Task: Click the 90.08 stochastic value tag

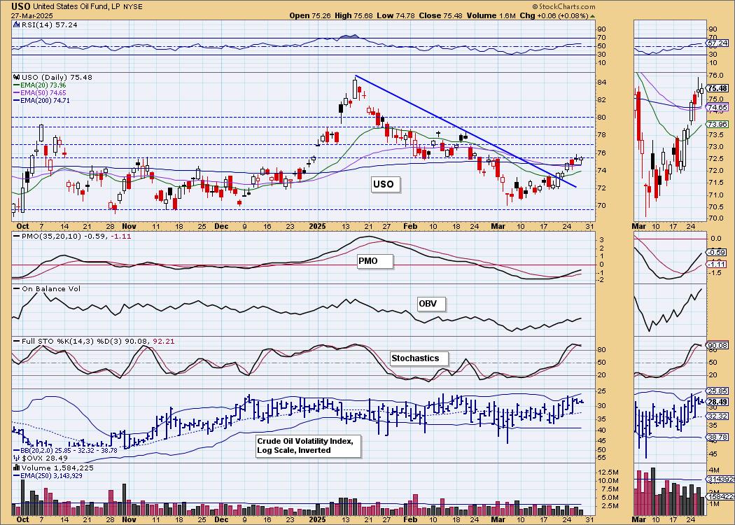Action: (x=717, y=346)
